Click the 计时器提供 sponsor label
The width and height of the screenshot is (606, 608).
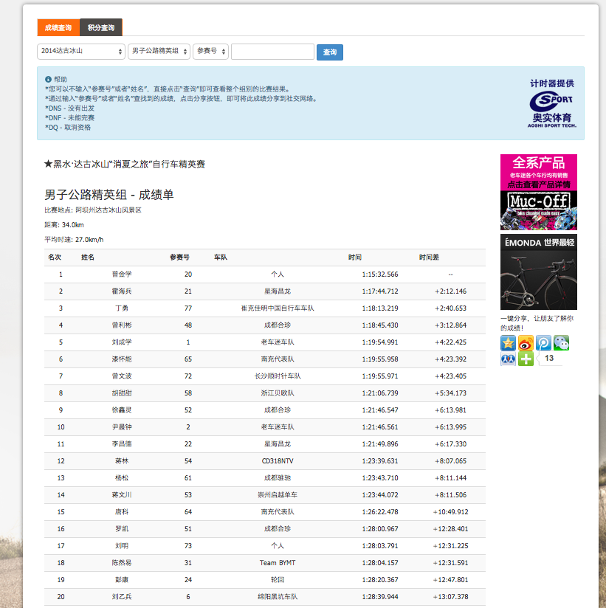[552, 83]
